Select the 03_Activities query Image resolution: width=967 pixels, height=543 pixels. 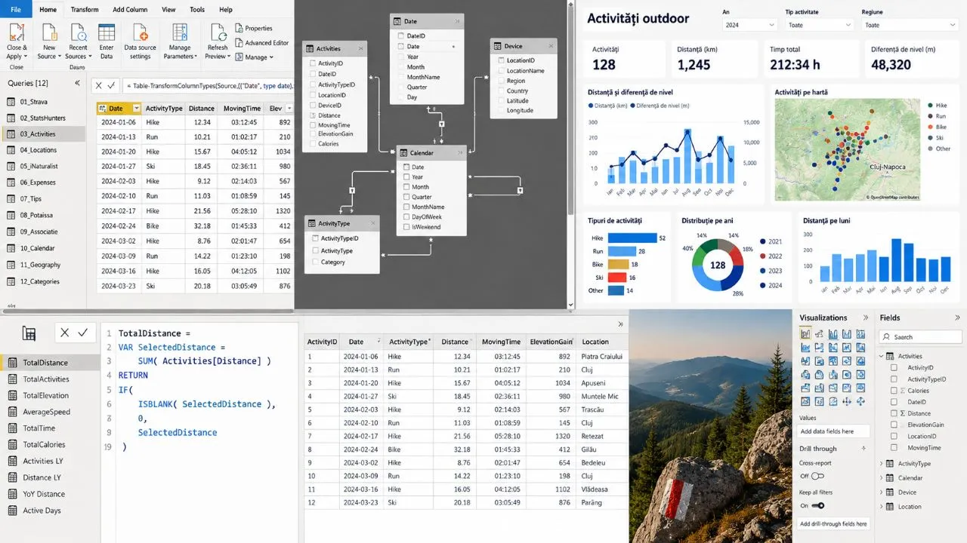[x=43, y=134]
